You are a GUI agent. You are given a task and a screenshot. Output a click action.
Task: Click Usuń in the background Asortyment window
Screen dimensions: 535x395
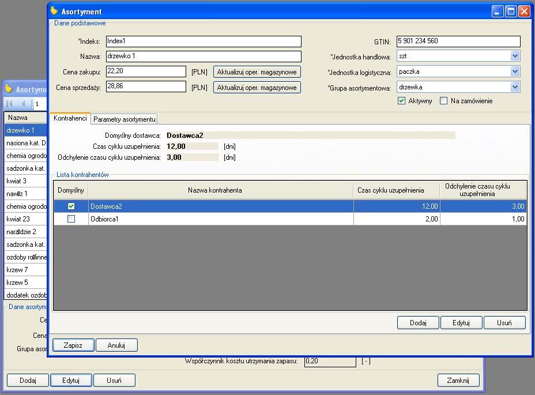tap(114, 381)
